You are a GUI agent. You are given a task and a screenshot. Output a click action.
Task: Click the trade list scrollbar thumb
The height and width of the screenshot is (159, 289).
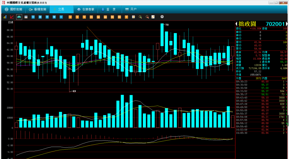288,121
